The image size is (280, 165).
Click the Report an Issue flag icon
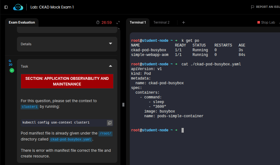point(252,7)
